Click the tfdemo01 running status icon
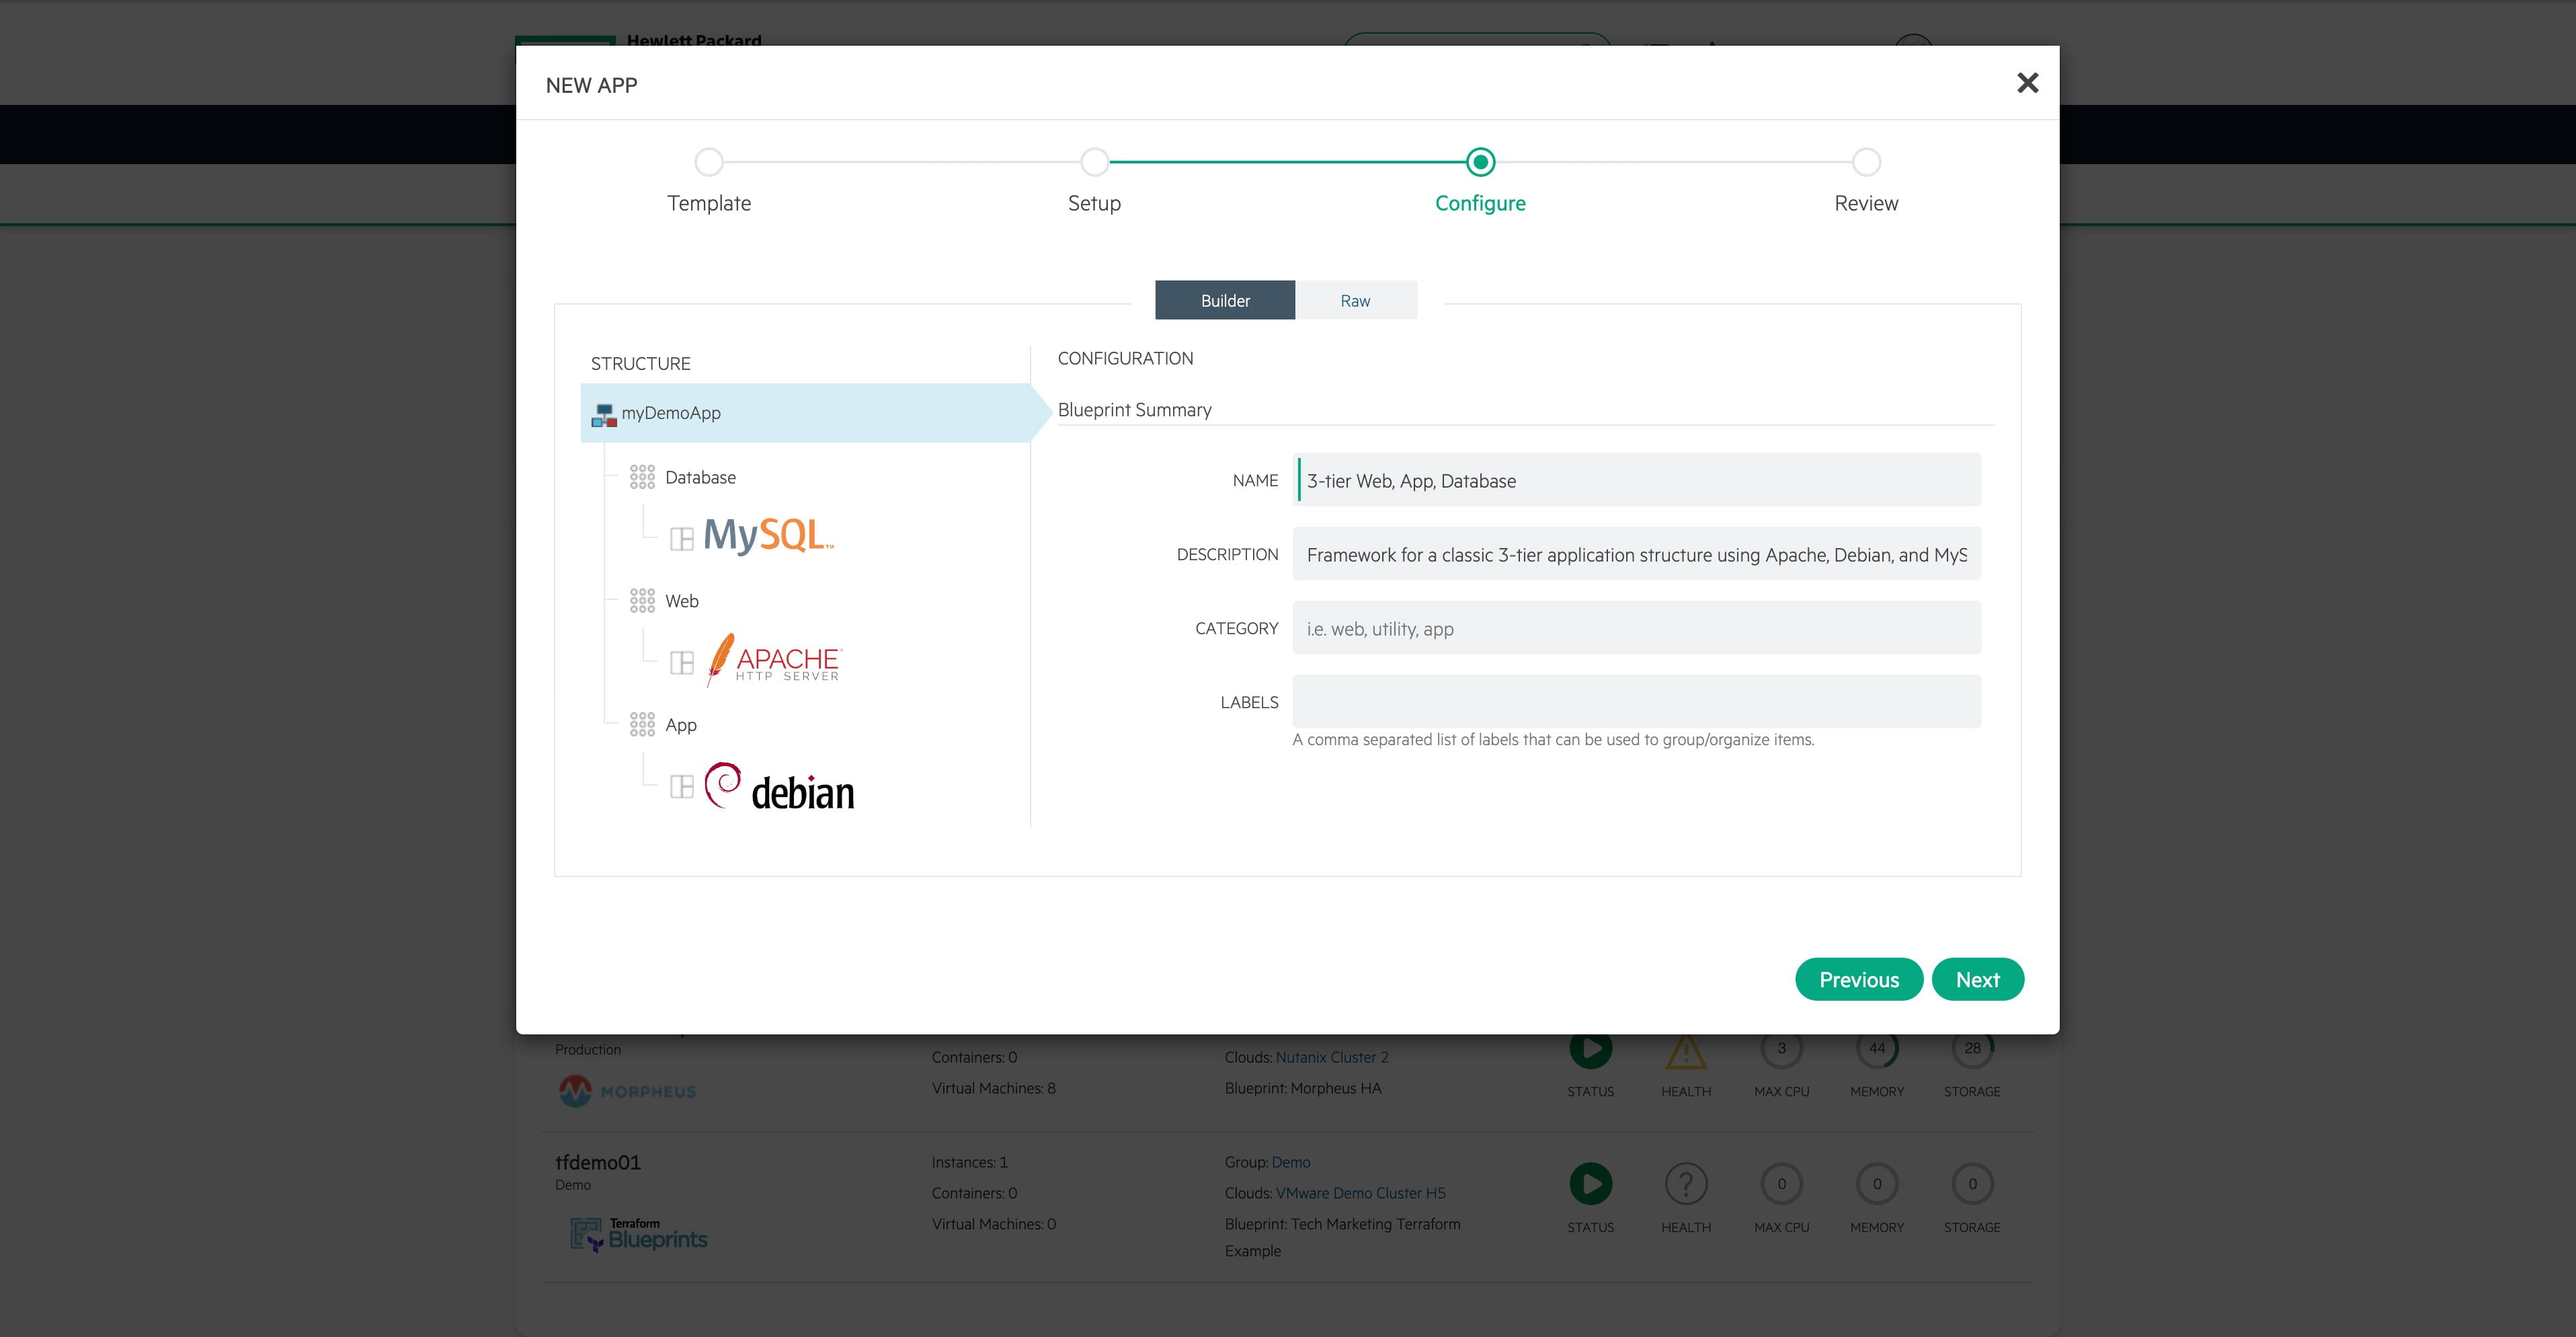Screen dimensions: 2576x1337 point(1591,1184)
